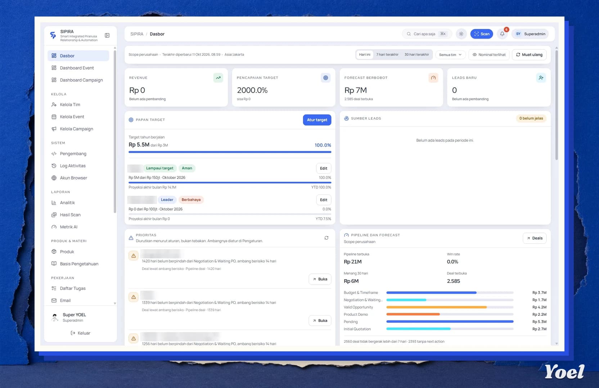599x388 pixels.
Task: Click the '0 belum jelas' badge
Action: tap(531, 118)
